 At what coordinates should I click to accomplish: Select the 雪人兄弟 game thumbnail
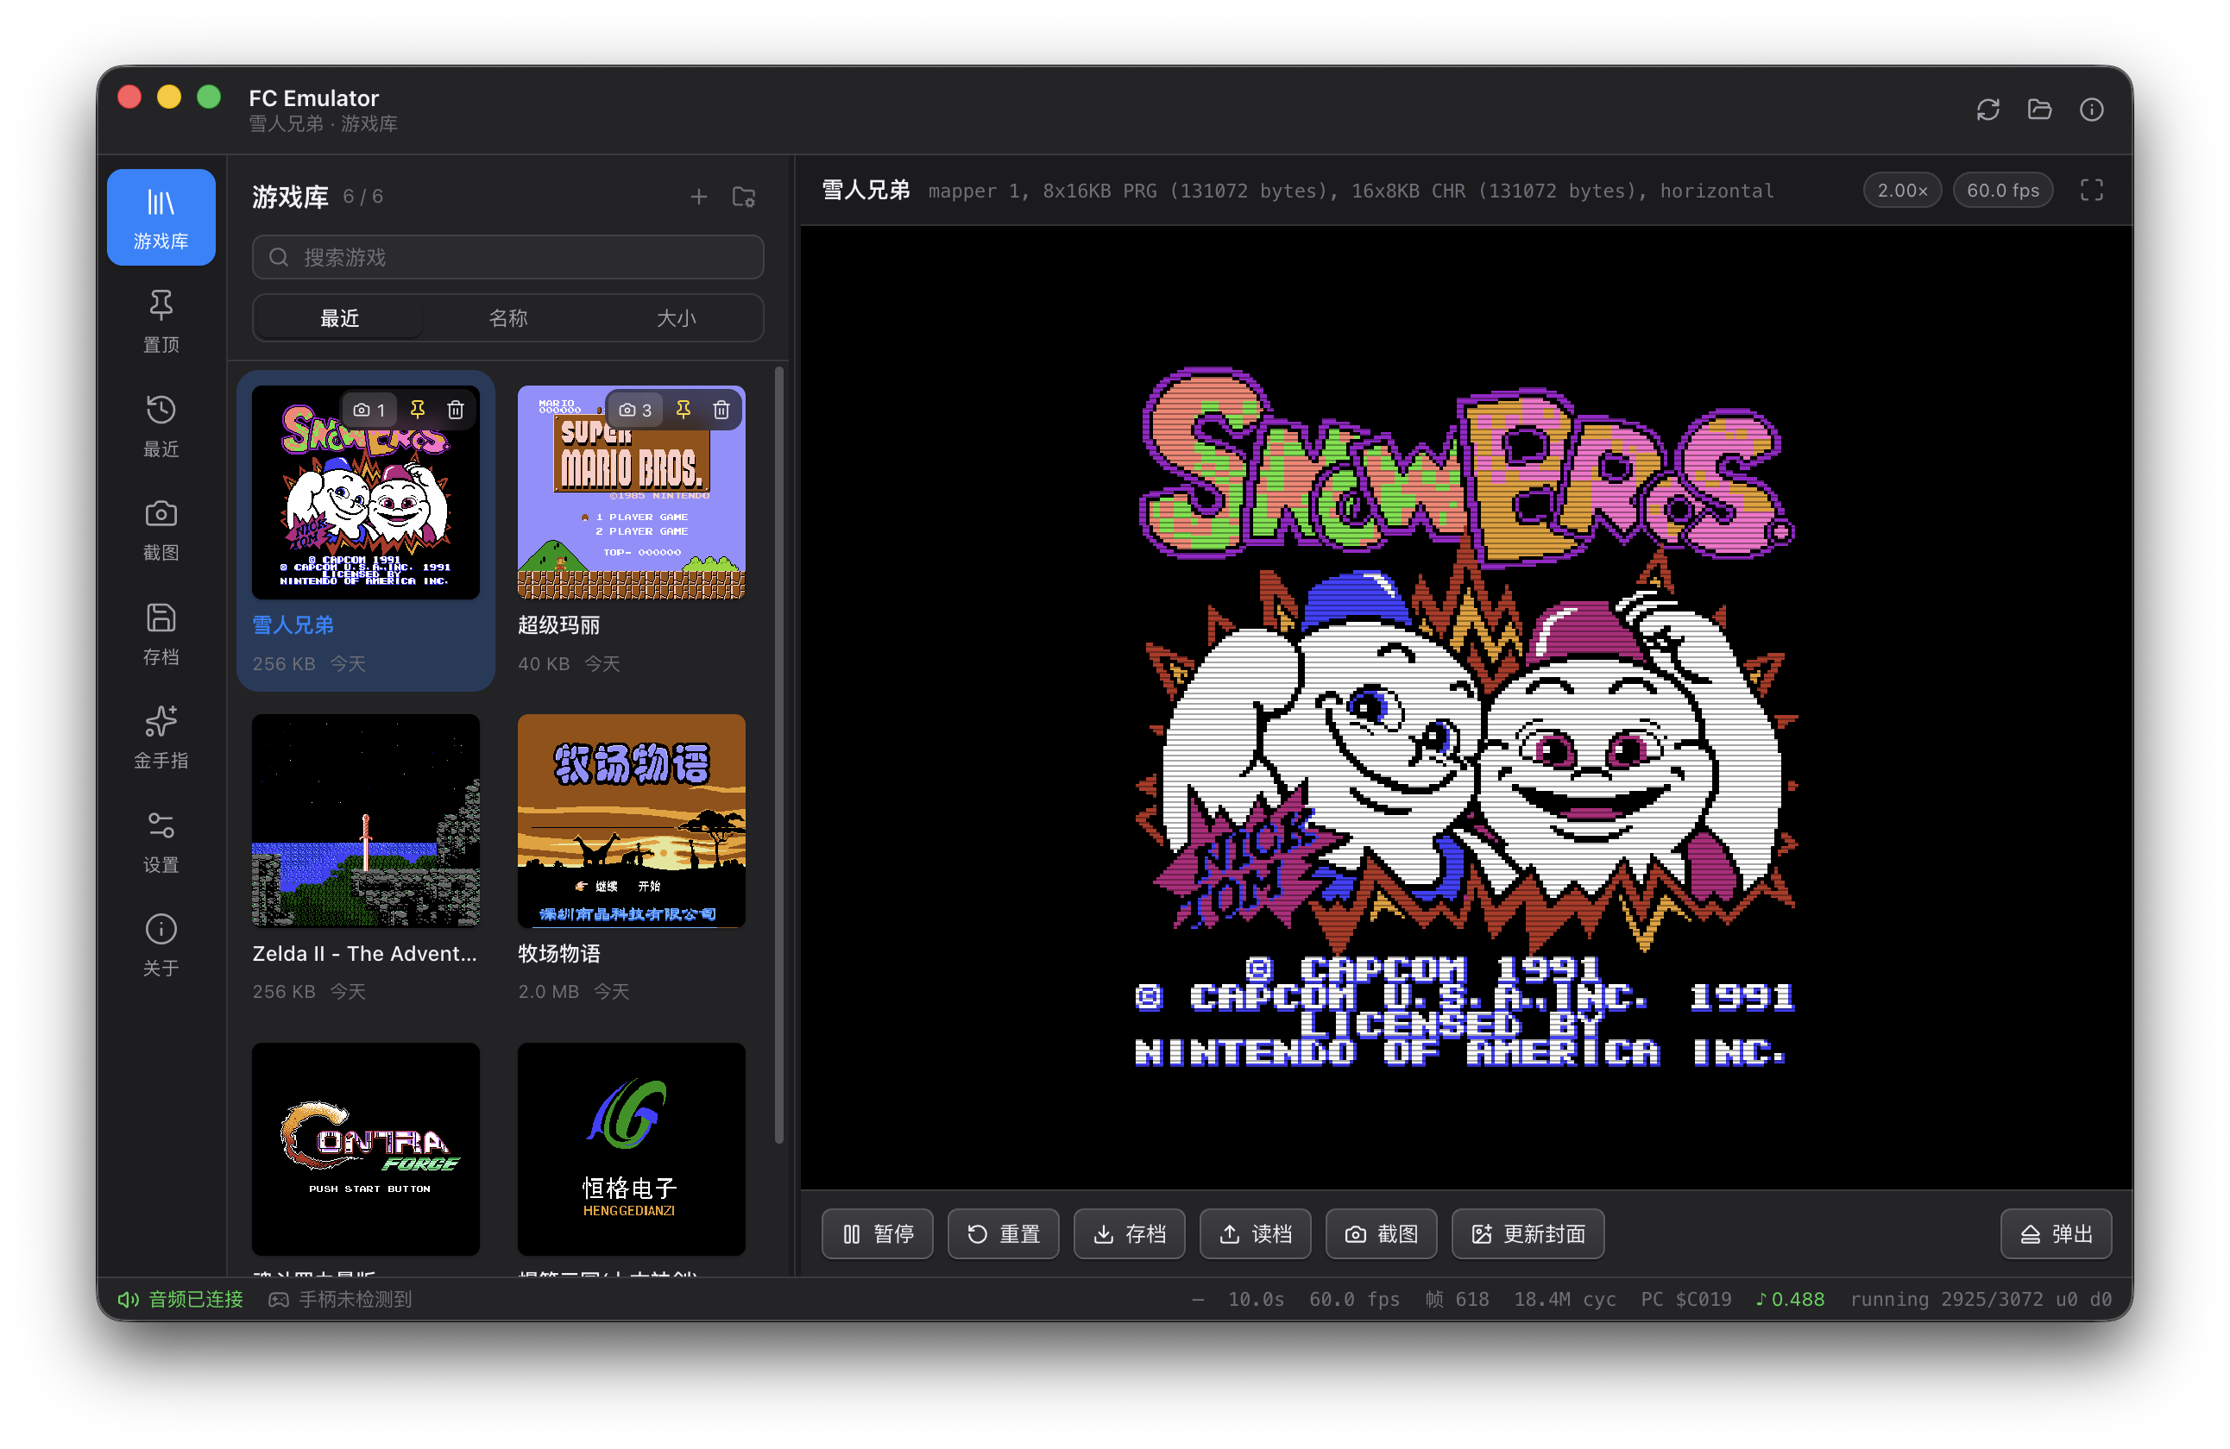(x=365, y=492)
